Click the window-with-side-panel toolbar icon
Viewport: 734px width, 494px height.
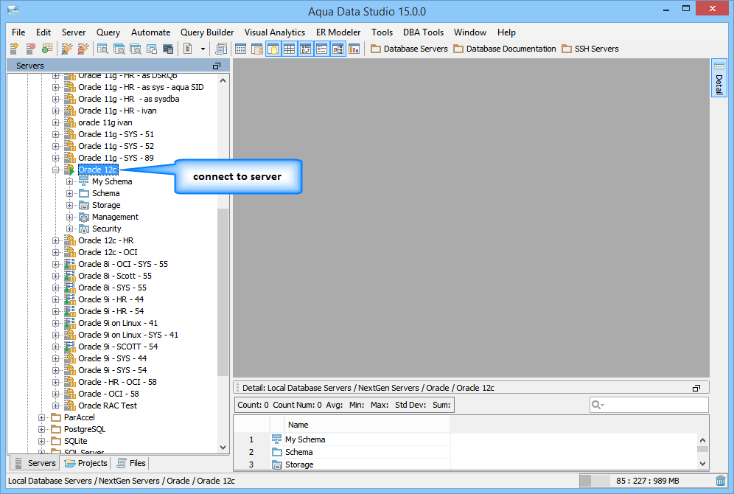coord(256,48)
